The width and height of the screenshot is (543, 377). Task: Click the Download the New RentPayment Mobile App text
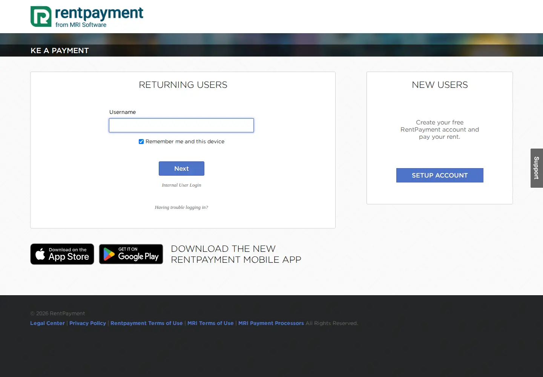pos(236,254)
